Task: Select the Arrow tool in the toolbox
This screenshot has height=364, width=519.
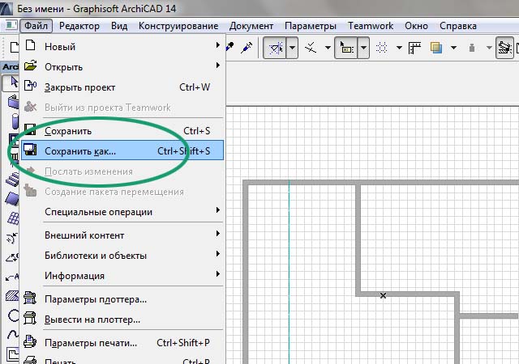Action: click(x=11, y=83)
